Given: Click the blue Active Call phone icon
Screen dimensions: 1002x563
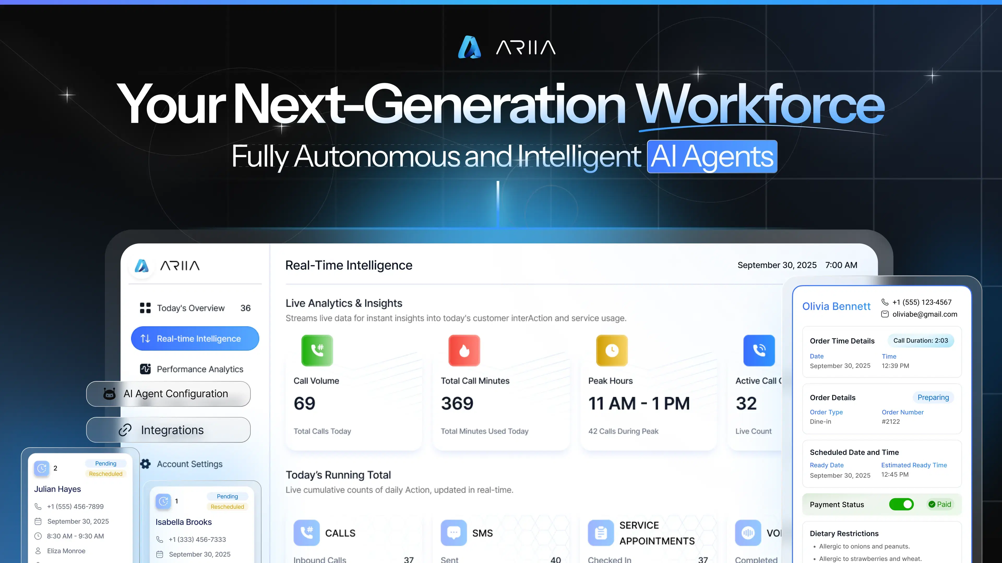Looking at the screenshot, I should coord(759,351).
